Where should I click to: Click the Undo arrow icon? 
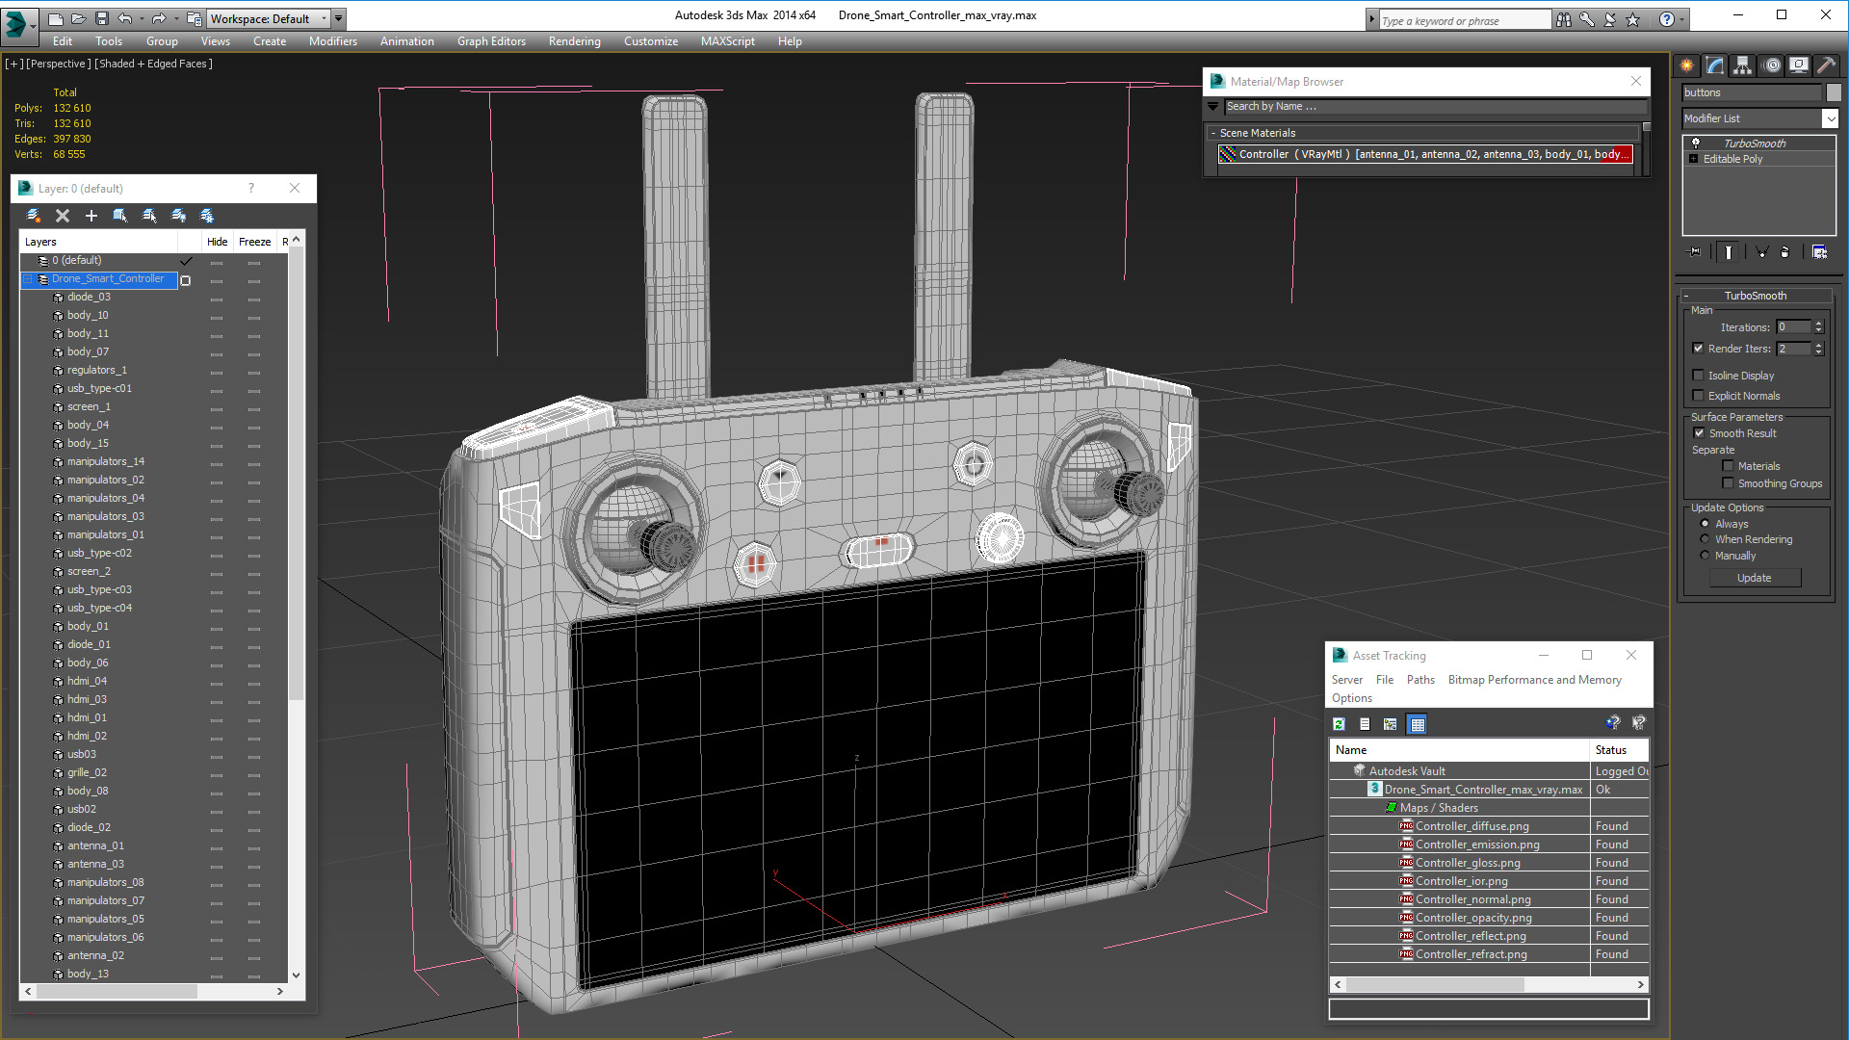tap(125, 18)
